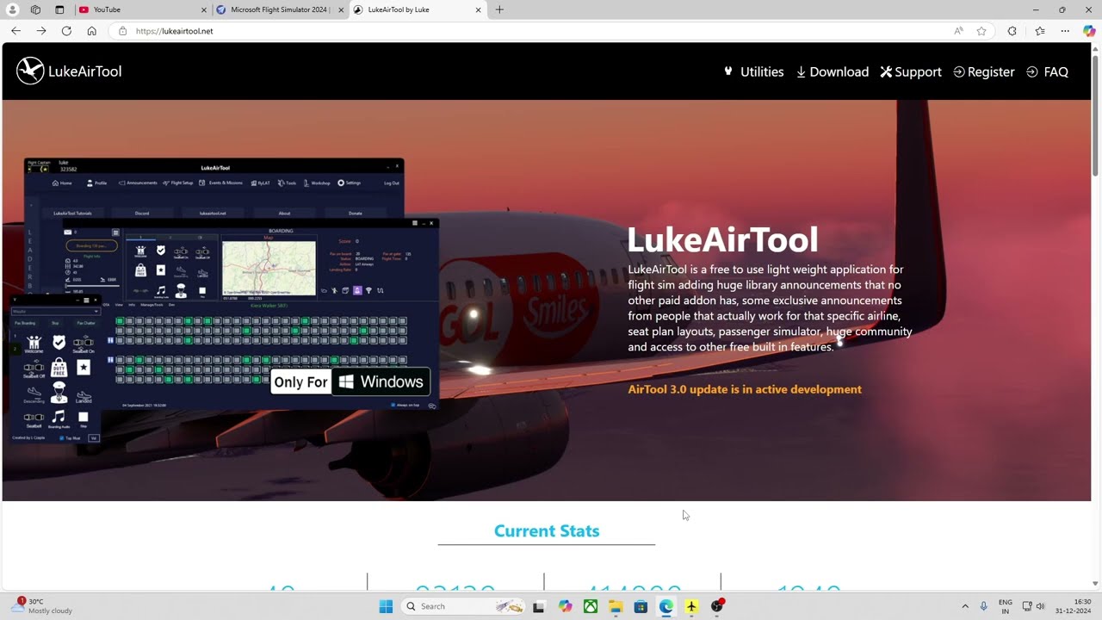Click the Current Stats heading
Viewport: 1102px width, 620px height.
click(547, 530)
